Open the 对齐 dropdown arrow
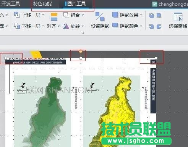The width and height of the screenshot is (188, 147). [x=59, y=26]
